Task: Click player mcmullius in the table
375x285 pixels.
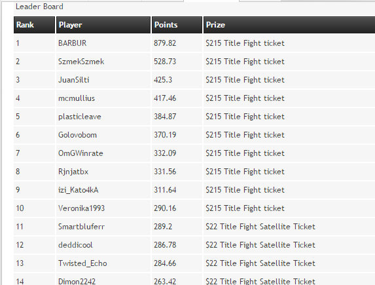Action: click(x=77, y=98)
